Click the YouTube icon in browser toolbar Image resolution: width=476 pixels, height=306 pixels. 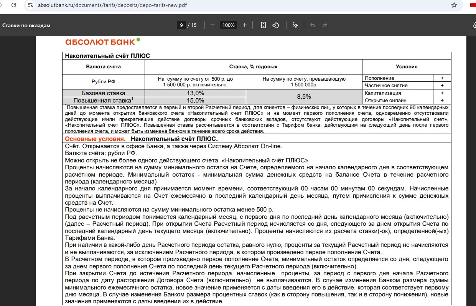473,5
